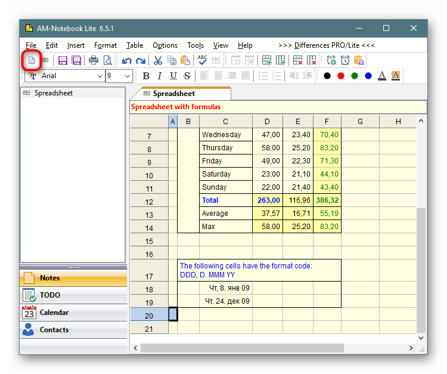Click the undo arrow icon

tap(126, 60)
